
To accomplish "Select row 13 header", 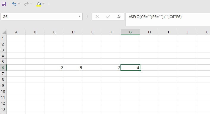I will click(3, 109).
